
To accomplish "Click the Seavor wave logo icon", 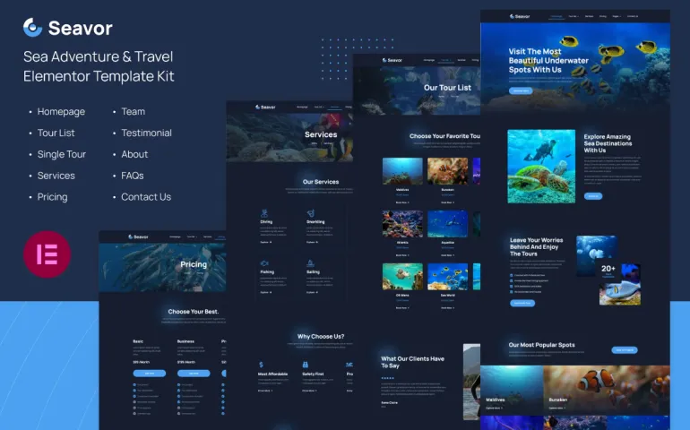I will [33, 28].
